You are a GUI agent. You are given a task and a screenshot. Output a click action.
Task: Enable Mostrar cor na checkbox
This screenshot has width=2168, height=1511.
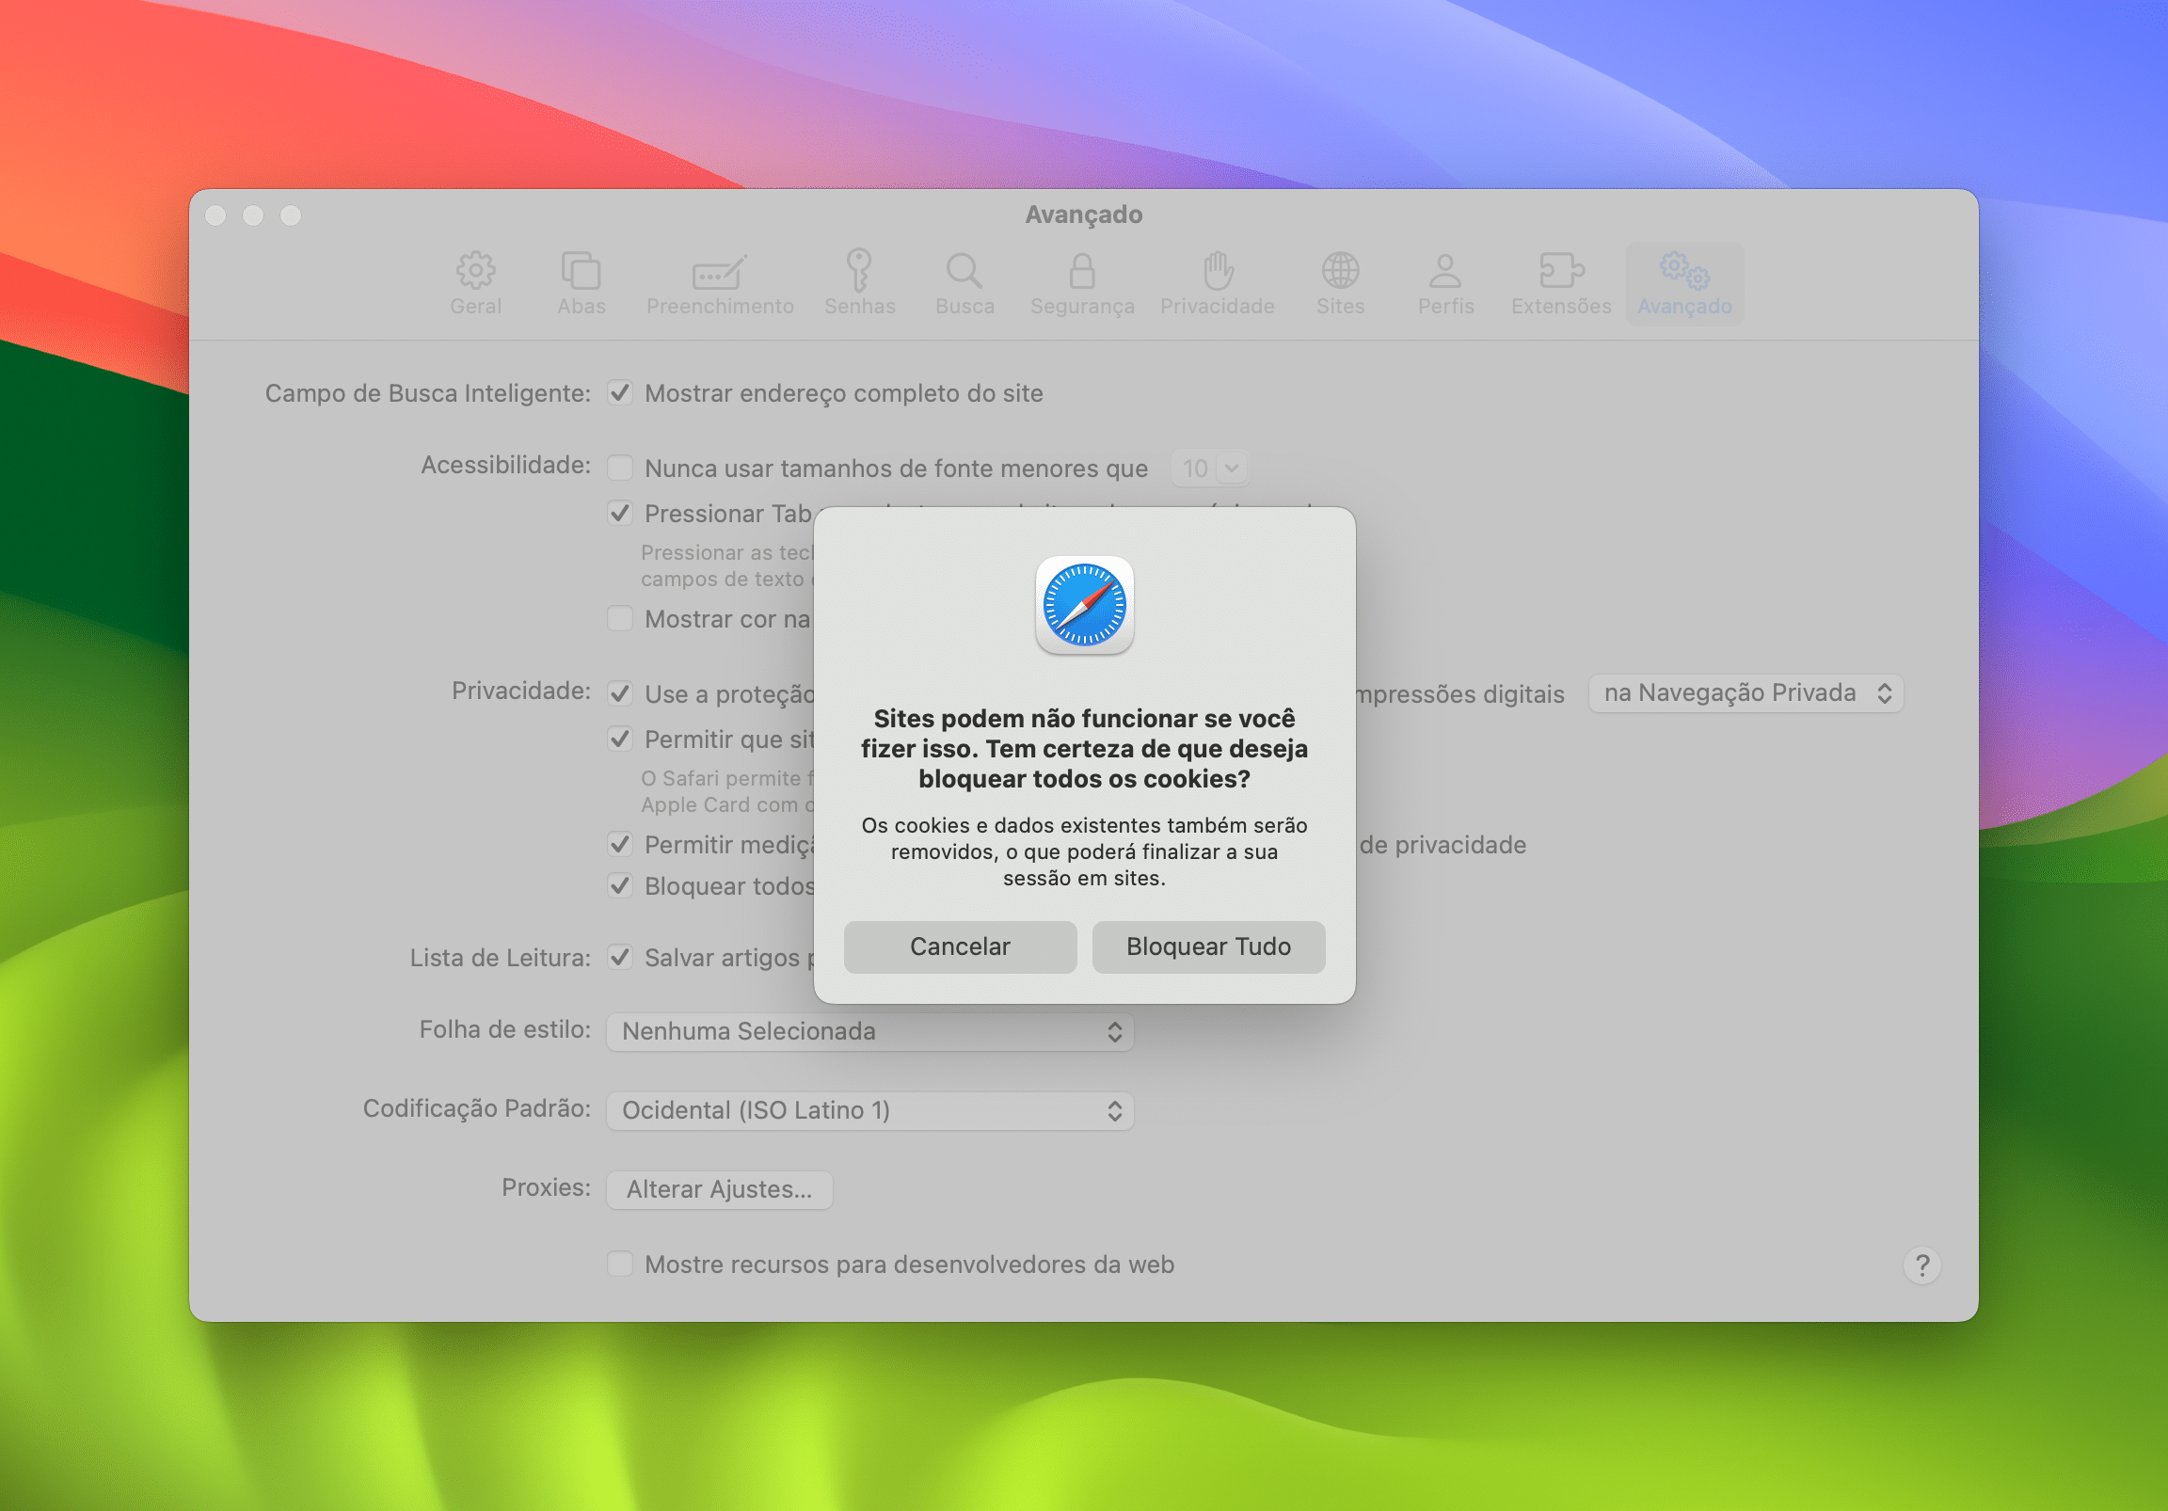619,619
